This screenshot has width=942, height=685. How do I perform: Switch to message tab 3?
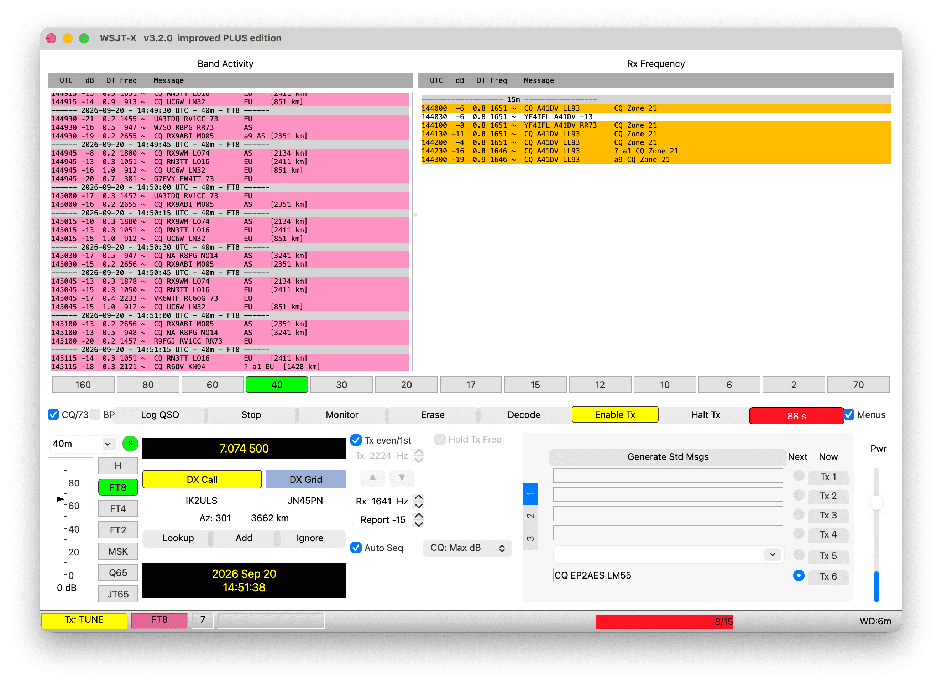tap(530, 539)
